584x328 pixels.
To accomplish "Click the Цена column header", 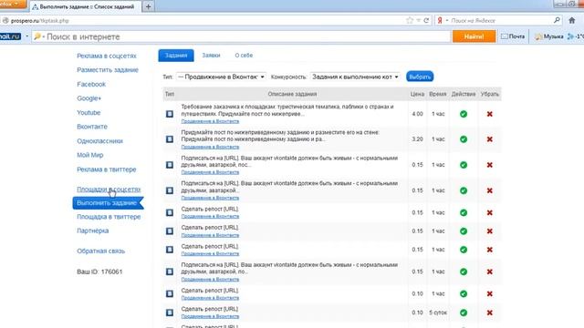I will [x=417, y=94].
